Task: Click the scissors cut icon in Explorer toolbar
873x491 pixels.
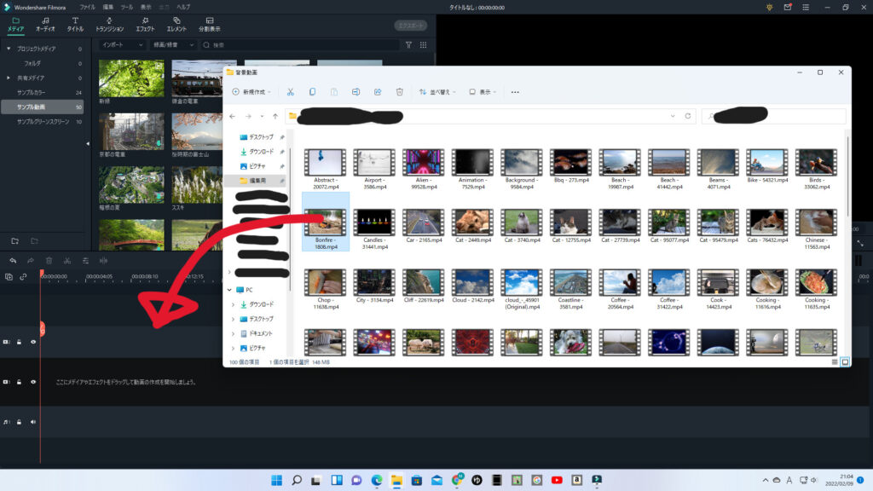Action: tap(290, 92)
